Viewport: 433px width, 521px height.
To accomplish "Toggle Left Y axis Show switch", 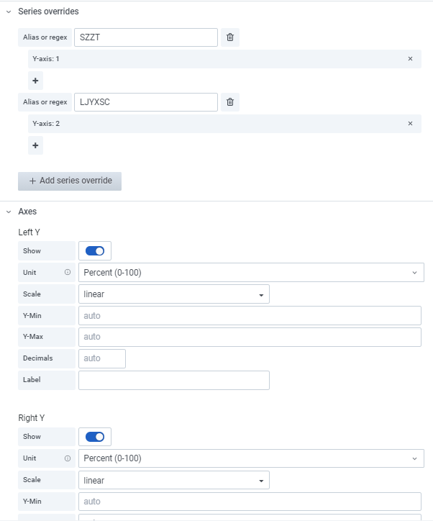I will [x=95, y=251].
